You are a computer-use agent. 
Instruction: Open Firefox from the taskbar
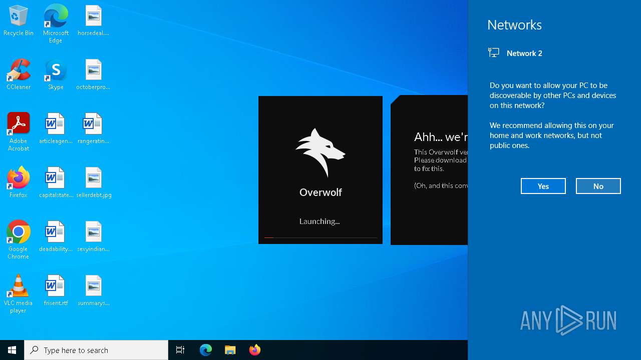[255, 350]
